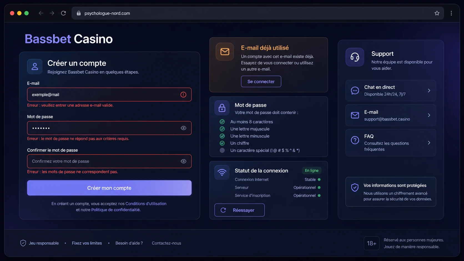Bookmark page with the star icon
The width and height of the screenshot is (464, 261).
tap(437, 13)
